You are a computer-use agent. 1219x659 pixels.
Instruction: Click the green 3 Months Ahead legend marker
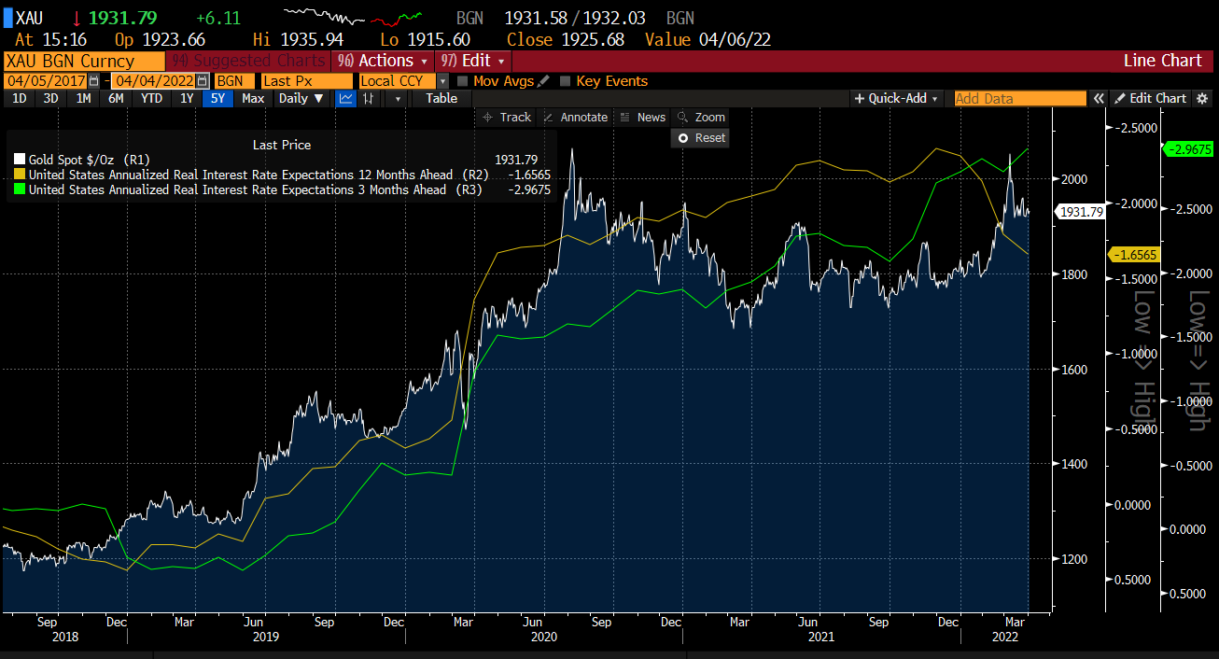click(20, 189)
